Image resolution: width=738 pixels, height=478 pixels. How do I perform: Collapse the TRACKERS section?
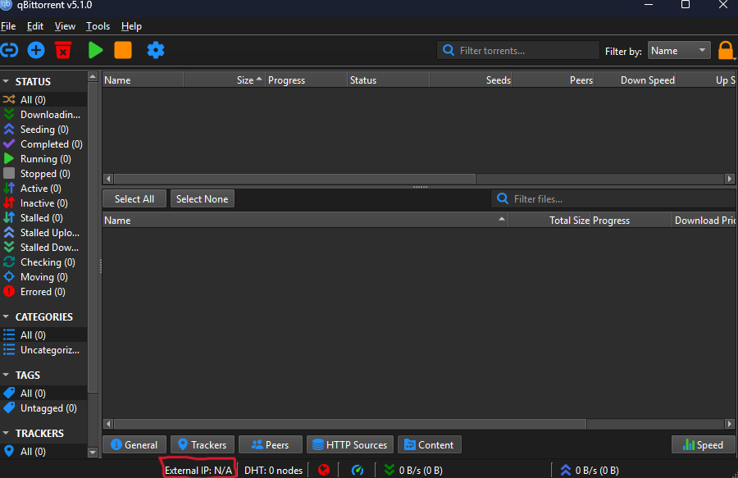click(7, 434)
